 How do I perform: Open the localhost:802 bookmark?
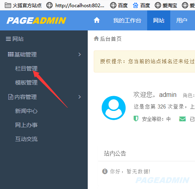tap(75, 6)
